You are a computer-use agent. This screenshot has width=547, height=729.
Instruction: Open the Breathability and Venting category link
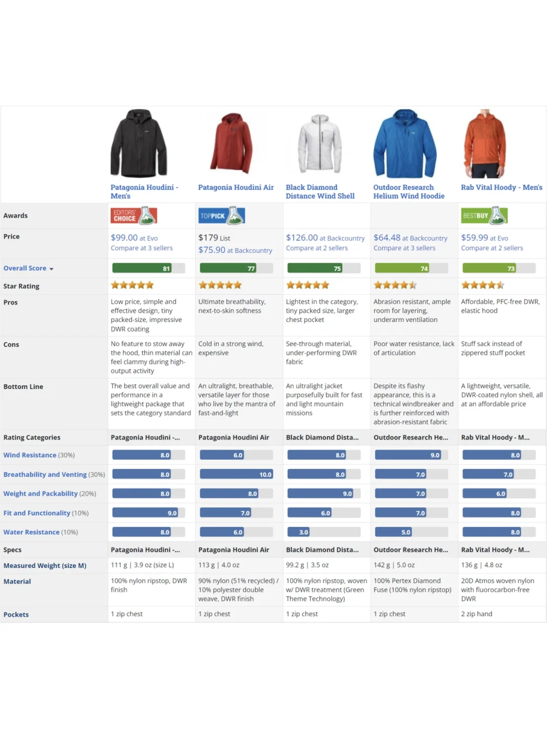click(x=45, y=474)
